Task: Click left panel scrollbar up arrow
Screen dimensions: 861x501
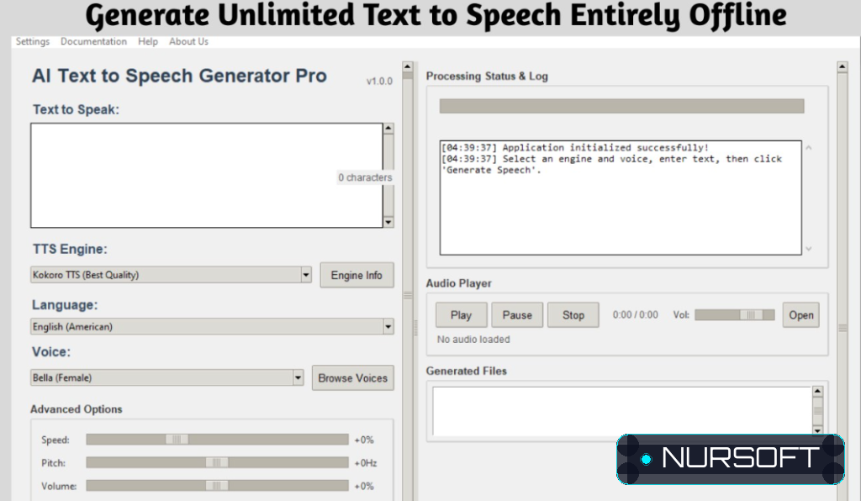Action: (408, 66)
